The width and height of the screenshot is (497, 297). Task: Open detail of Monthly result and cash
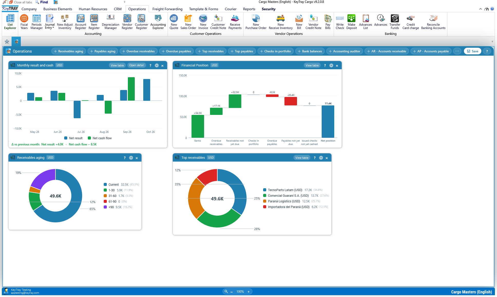point(136,65)
